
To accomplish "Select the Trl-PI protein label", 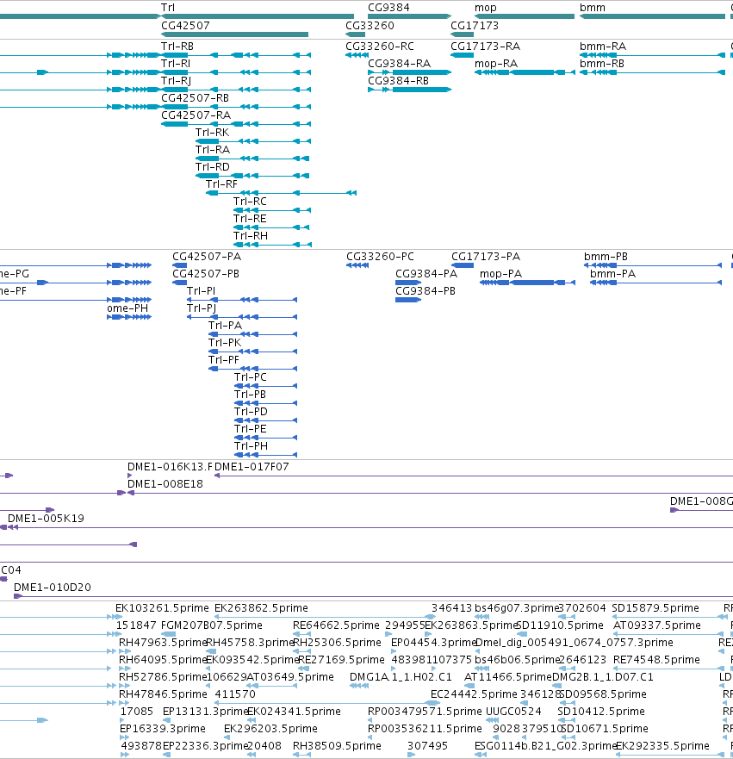I will [201, 291].
